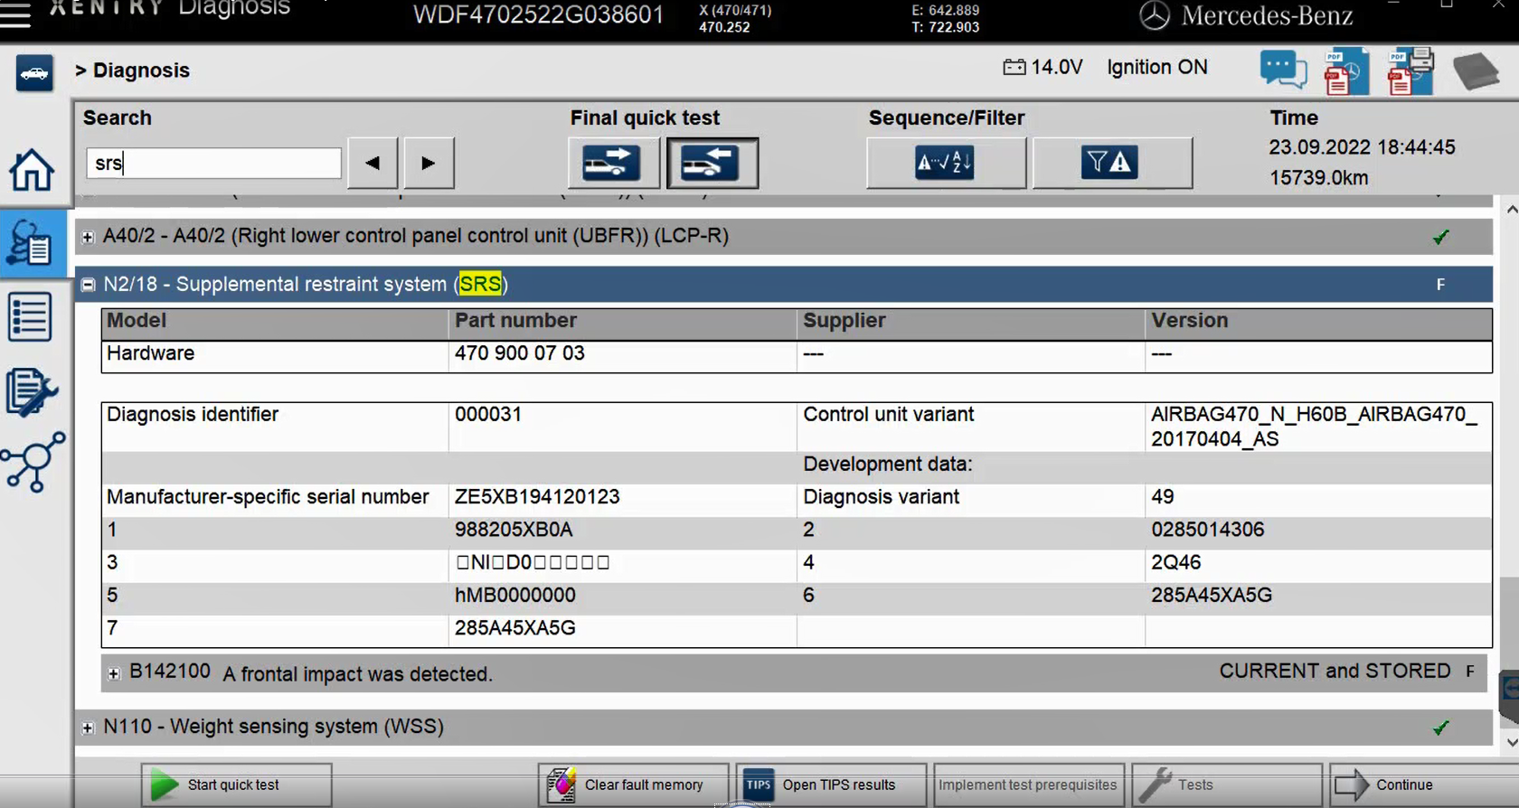Viewport: 1519px width, 808px height.
Task: Toggle the fault filter warning button
Action: tap(1111, 164)
